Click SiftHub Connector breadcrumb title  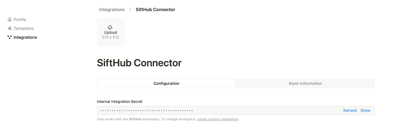155,10
